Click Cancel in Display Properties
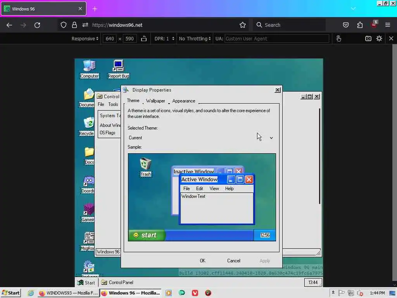 233,261
